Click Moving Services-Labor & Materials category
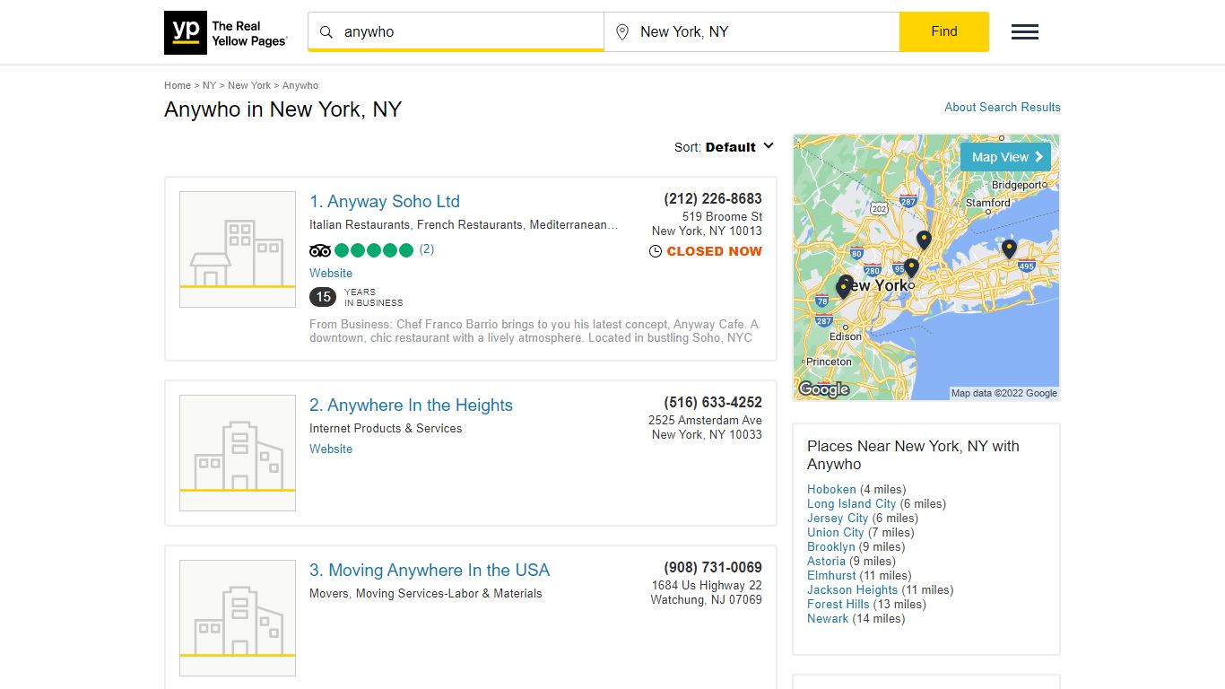1225x689 pixels. click(x=449, y=594)
